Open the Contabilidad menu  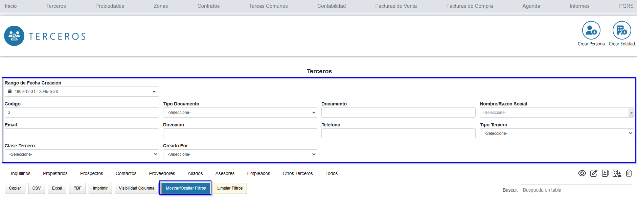(x=331, y=6)
